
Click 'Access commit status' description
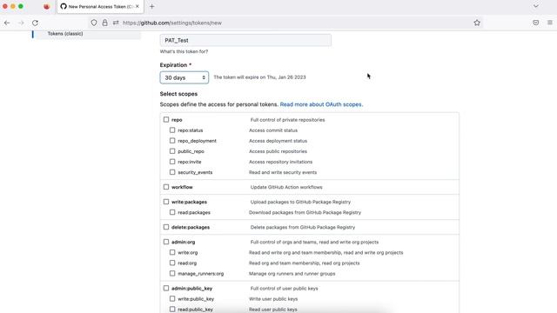[x=273, y=130]
